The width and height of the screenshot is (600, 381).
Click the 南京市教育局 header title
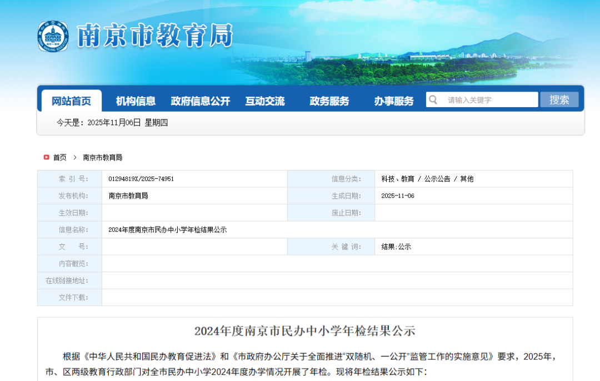click(x=154, y=36)
